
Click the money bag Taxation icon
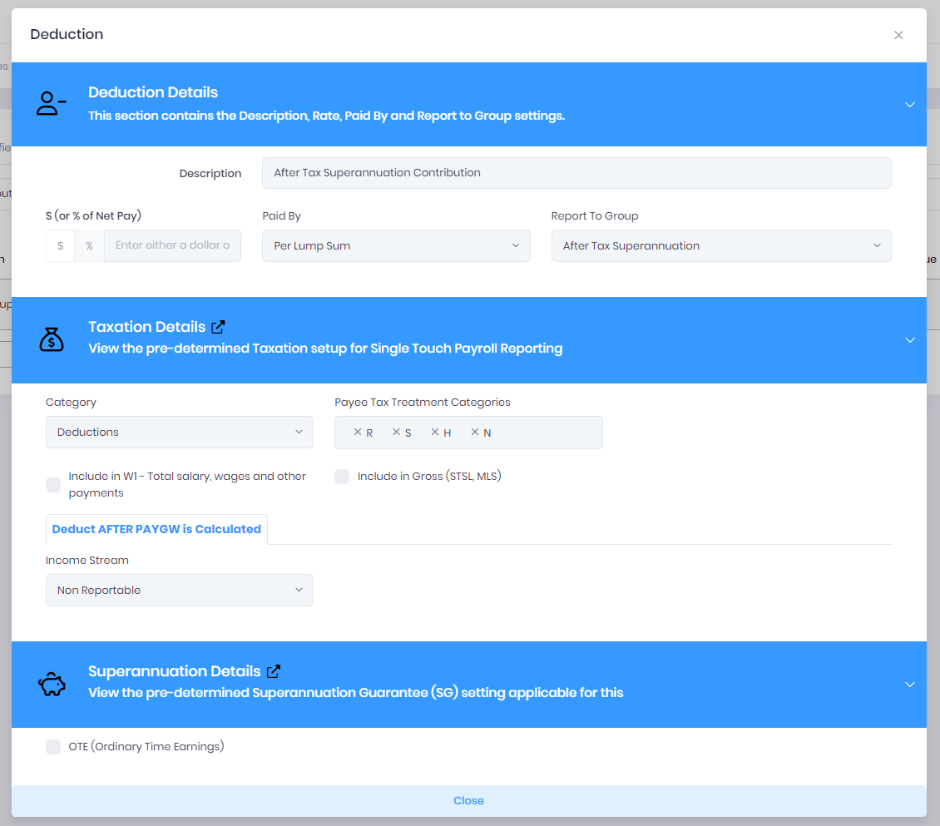pyautogui.click(x=52, y=339)
